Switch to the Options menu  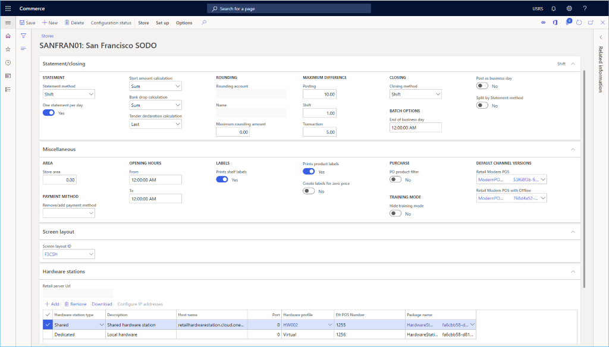(x=184, y=22)
